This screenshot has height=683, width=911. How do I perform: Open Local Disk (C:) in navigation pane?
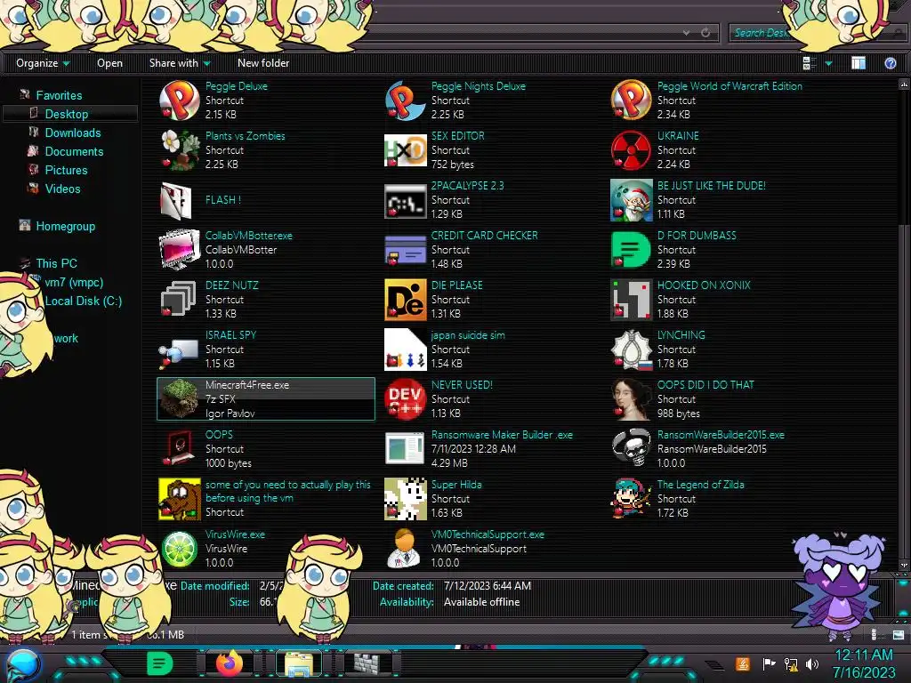point(83,301)
